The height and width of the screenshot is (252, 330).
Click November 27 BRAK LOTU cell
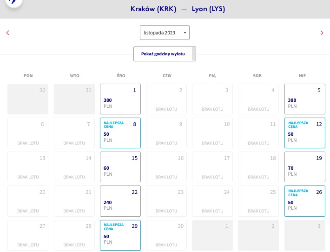[x=28, y=235]
